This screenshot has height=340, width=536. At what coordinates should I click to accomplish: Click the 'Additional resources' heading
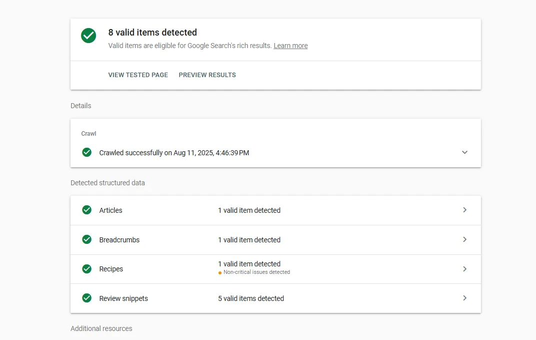click(x=101, y=328)
